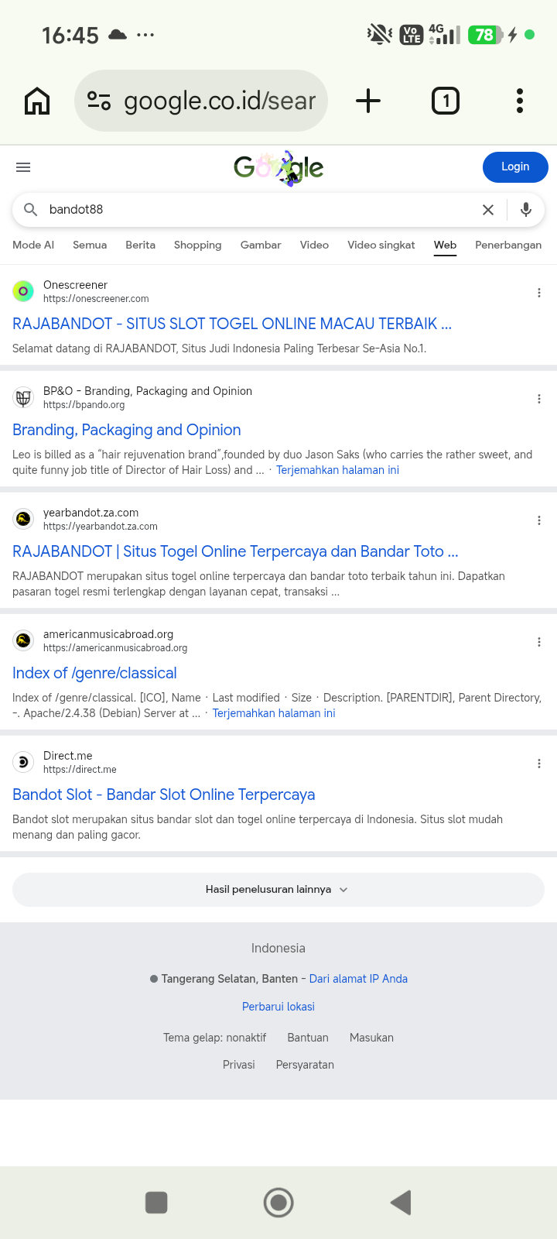
Task: Open a new tab with plus icon
Action: 368,101
